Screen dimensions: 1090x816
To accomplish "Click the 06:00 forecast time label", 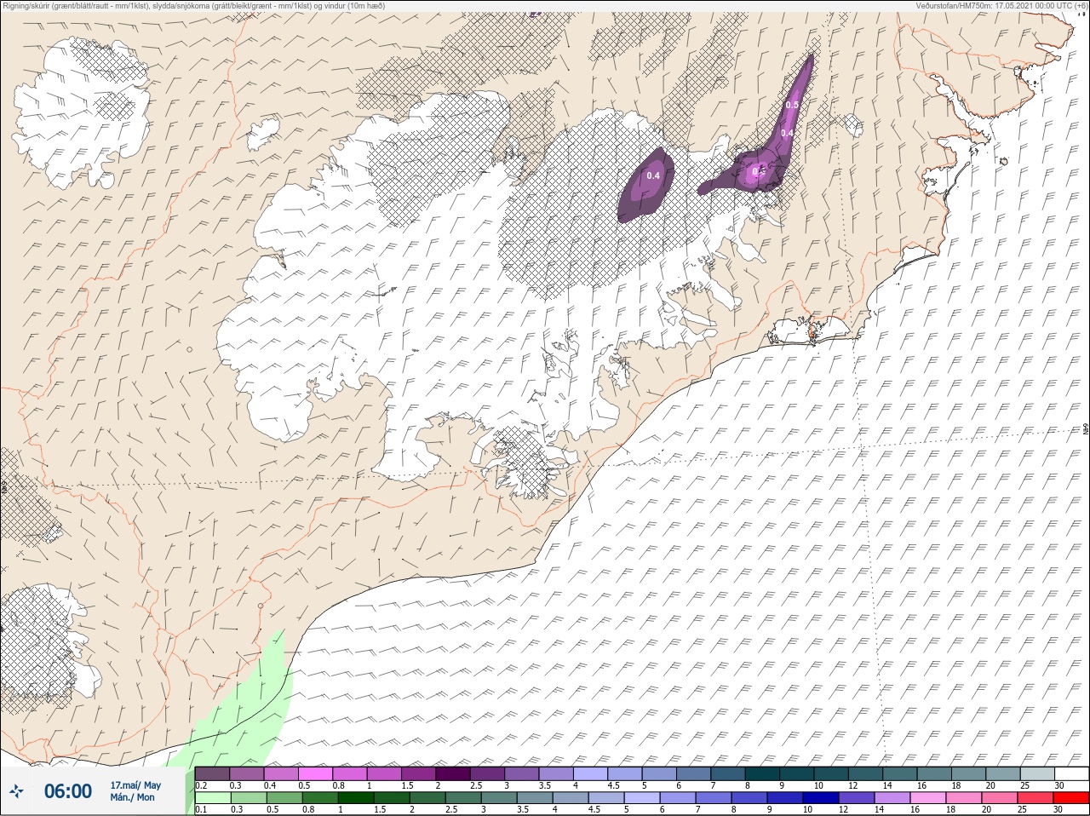I will 68,791.
